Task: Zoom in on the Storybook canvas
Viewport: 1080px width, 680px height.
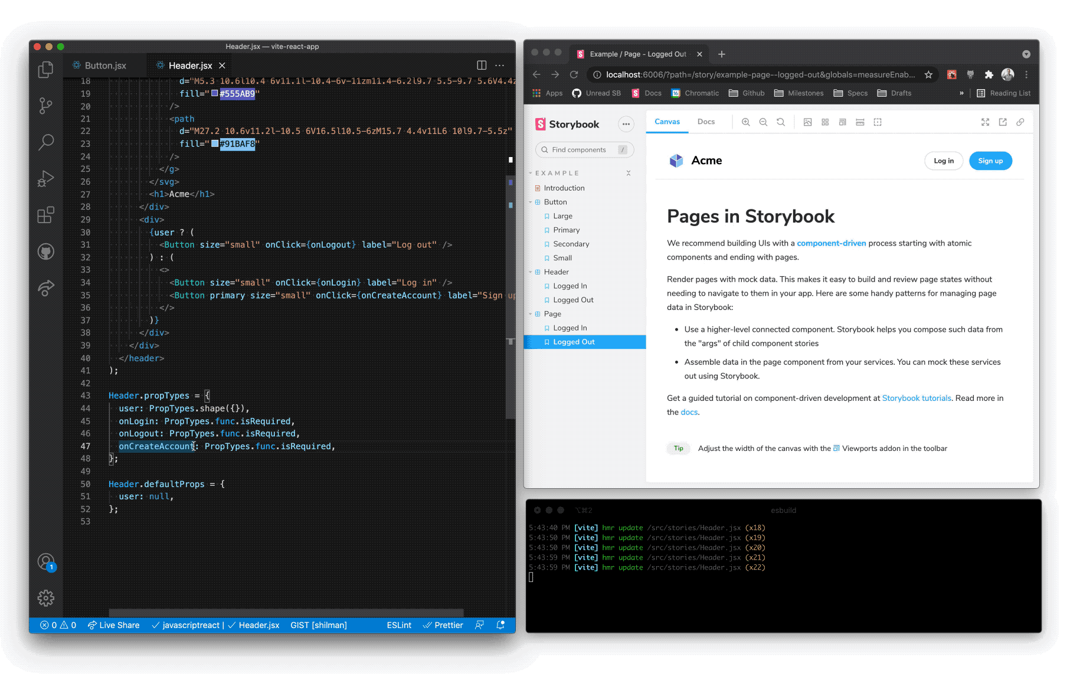Action: tap(746, 122)
